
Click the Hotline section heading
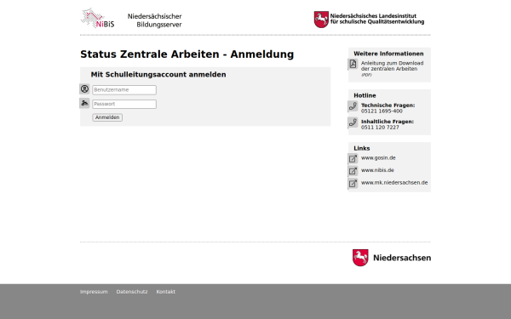tap(365, 95)
